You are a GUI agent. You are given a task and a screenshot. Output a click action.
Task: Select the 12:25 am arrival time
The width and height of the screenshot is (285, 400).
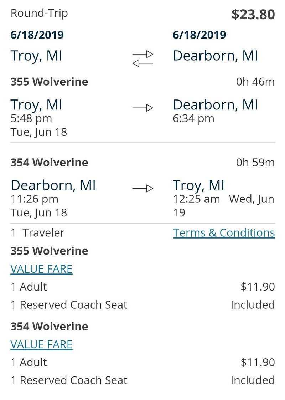point(196,199)
